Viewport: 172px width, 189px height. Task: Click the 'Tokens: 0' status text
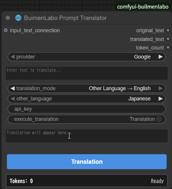click(x=21, y=181)
